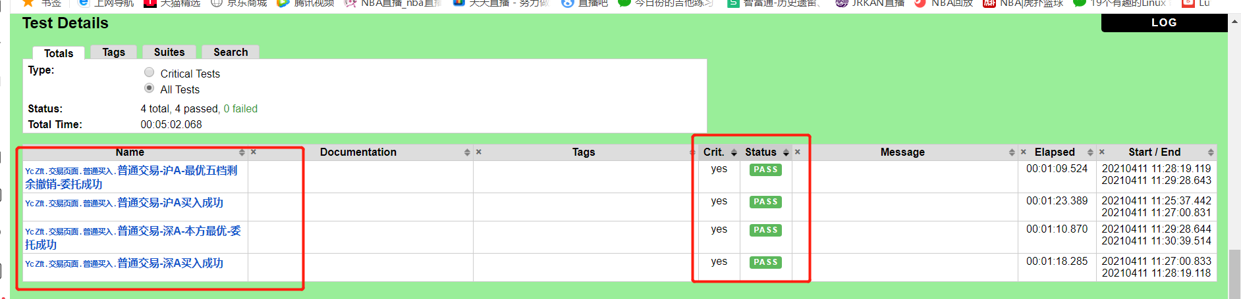The image size is (1241, 299).
Task: Open 普通买入 suite link in 深A买入成功 row
Action: coord(97,264)
